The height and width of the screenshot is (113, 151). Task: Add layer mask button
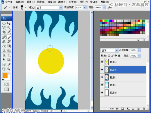(123, 109)
